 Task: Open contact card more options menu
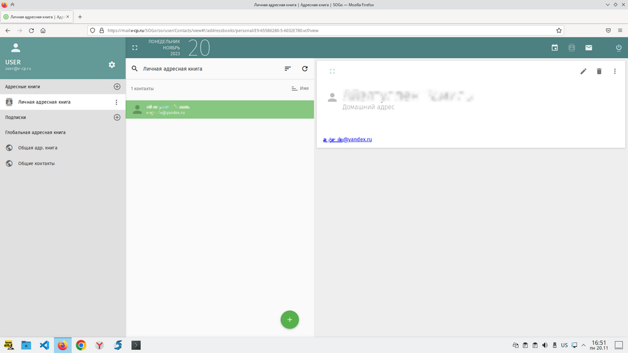tap(615, 71)
